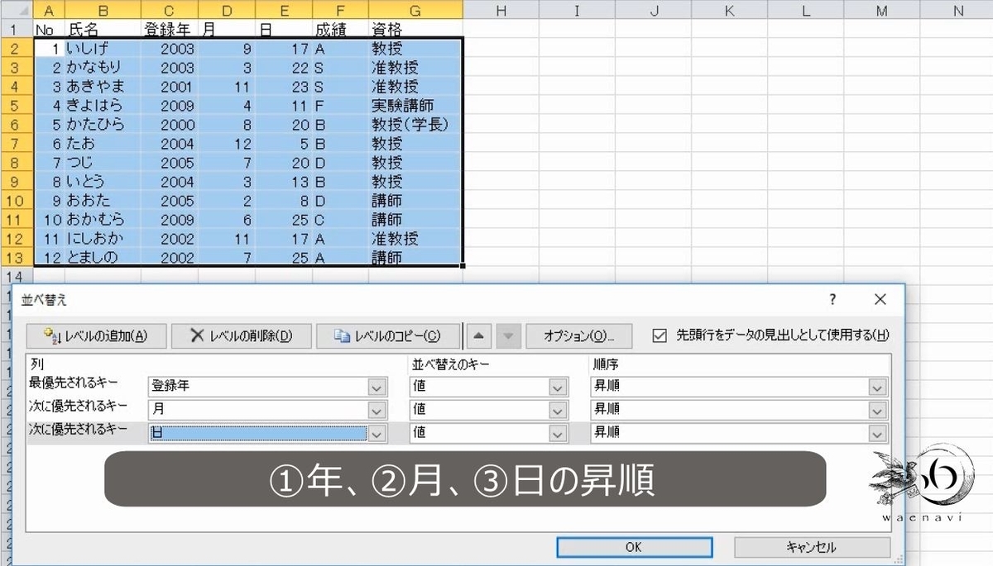Open the help question mark in the 並べ替え dialog
The height and width of the screenshot is (566, 993).
coord(832,299)
